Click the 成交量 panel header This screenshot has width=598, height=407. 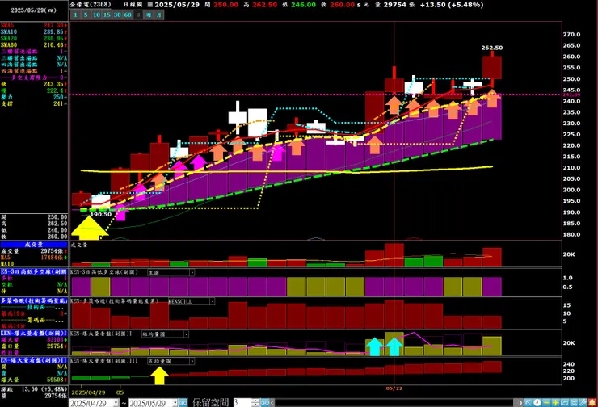34,245
